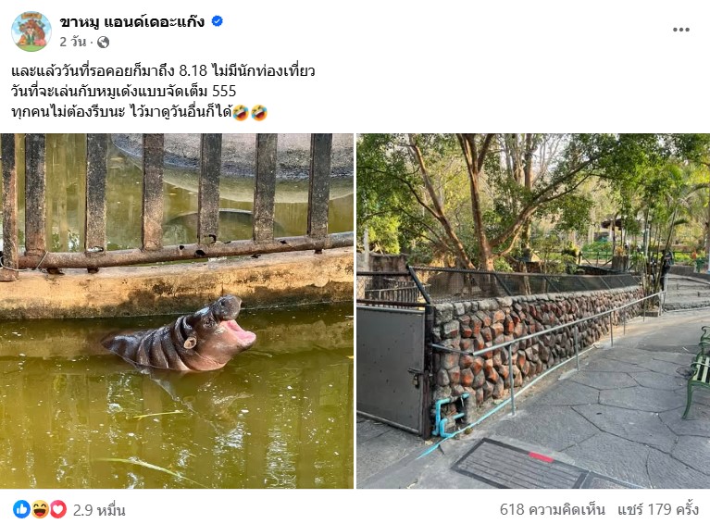Viewport: 710px width, 524px height.
Task: Open the page profile picture avatar
Action: click(31, 31)
